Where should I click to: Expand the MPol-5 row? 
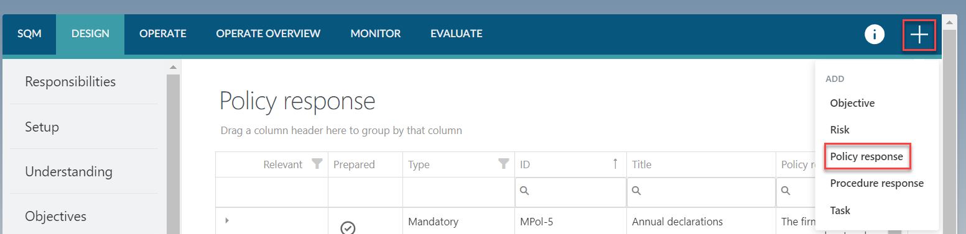(x=226, y=220)
